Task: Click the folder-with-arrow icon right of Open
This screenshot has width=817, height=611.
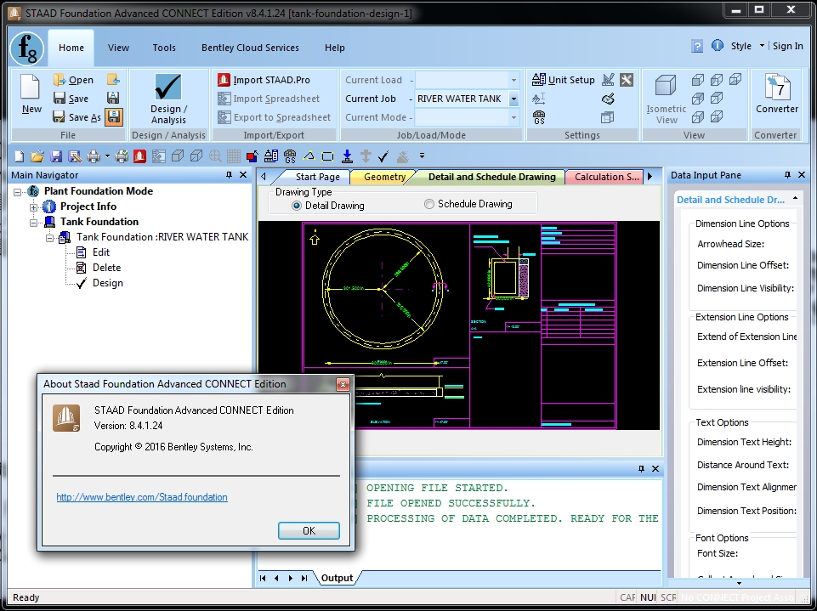Action: pos(114,80)
